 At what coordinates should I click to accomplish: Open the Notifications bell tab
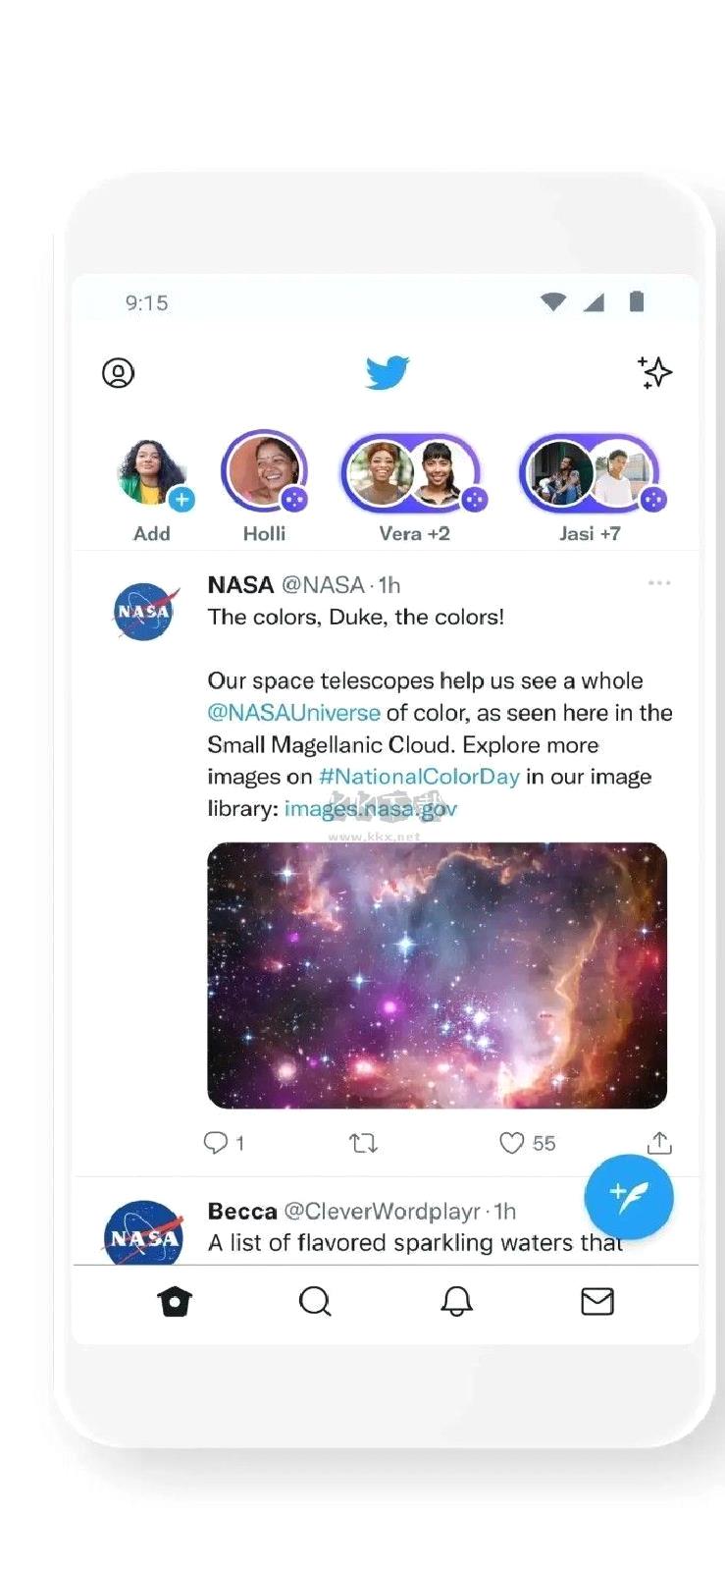coord(456,1302)
